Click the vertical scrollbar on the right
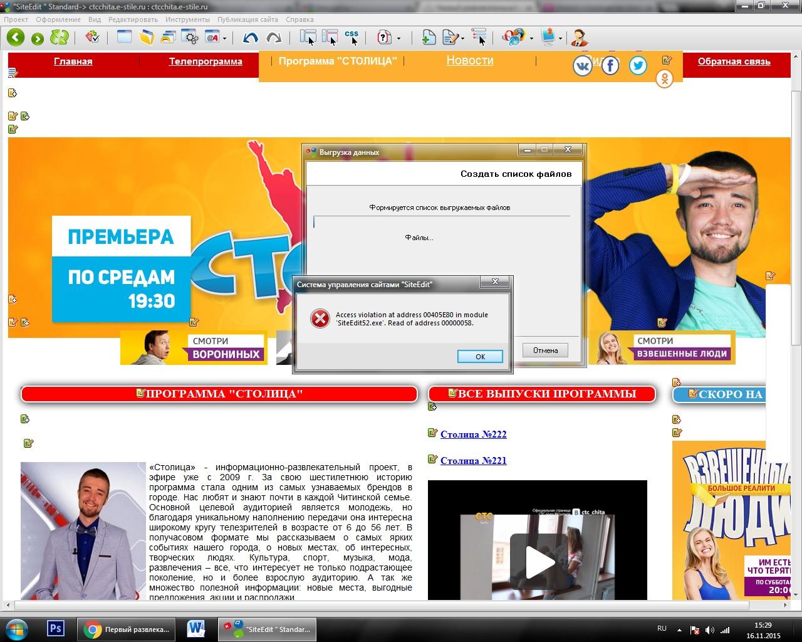Screen dimensions: 802x642 click(796, 218)
